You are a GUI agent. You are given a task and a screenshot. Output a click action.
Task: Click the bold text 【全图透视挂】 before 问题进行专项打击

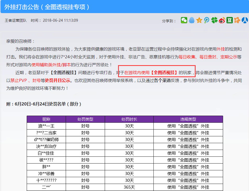(x=64, y=73)
